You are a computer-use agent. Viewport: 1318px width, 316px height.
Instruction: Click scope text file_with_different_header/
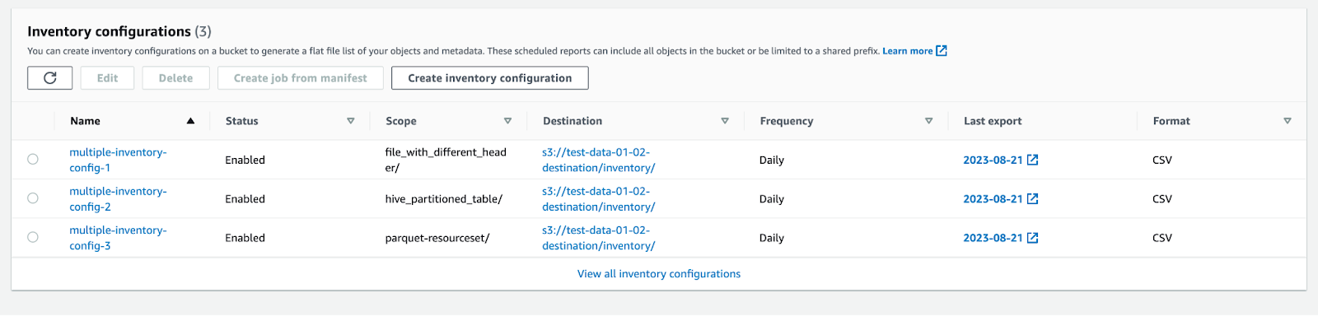point(446,160)
